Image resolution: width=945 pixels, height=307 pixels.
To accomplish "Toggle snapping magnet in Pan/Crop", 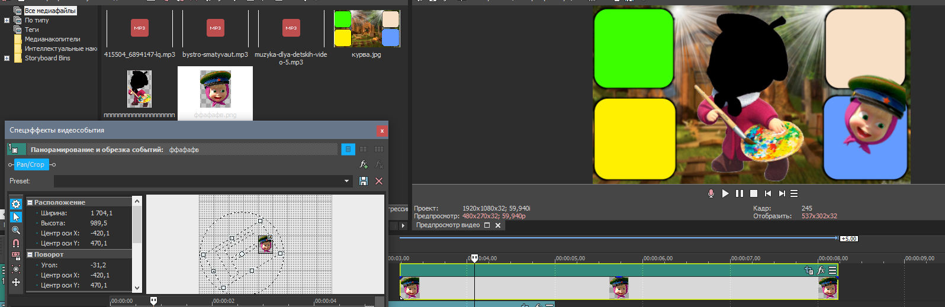I will coord(16,243).
